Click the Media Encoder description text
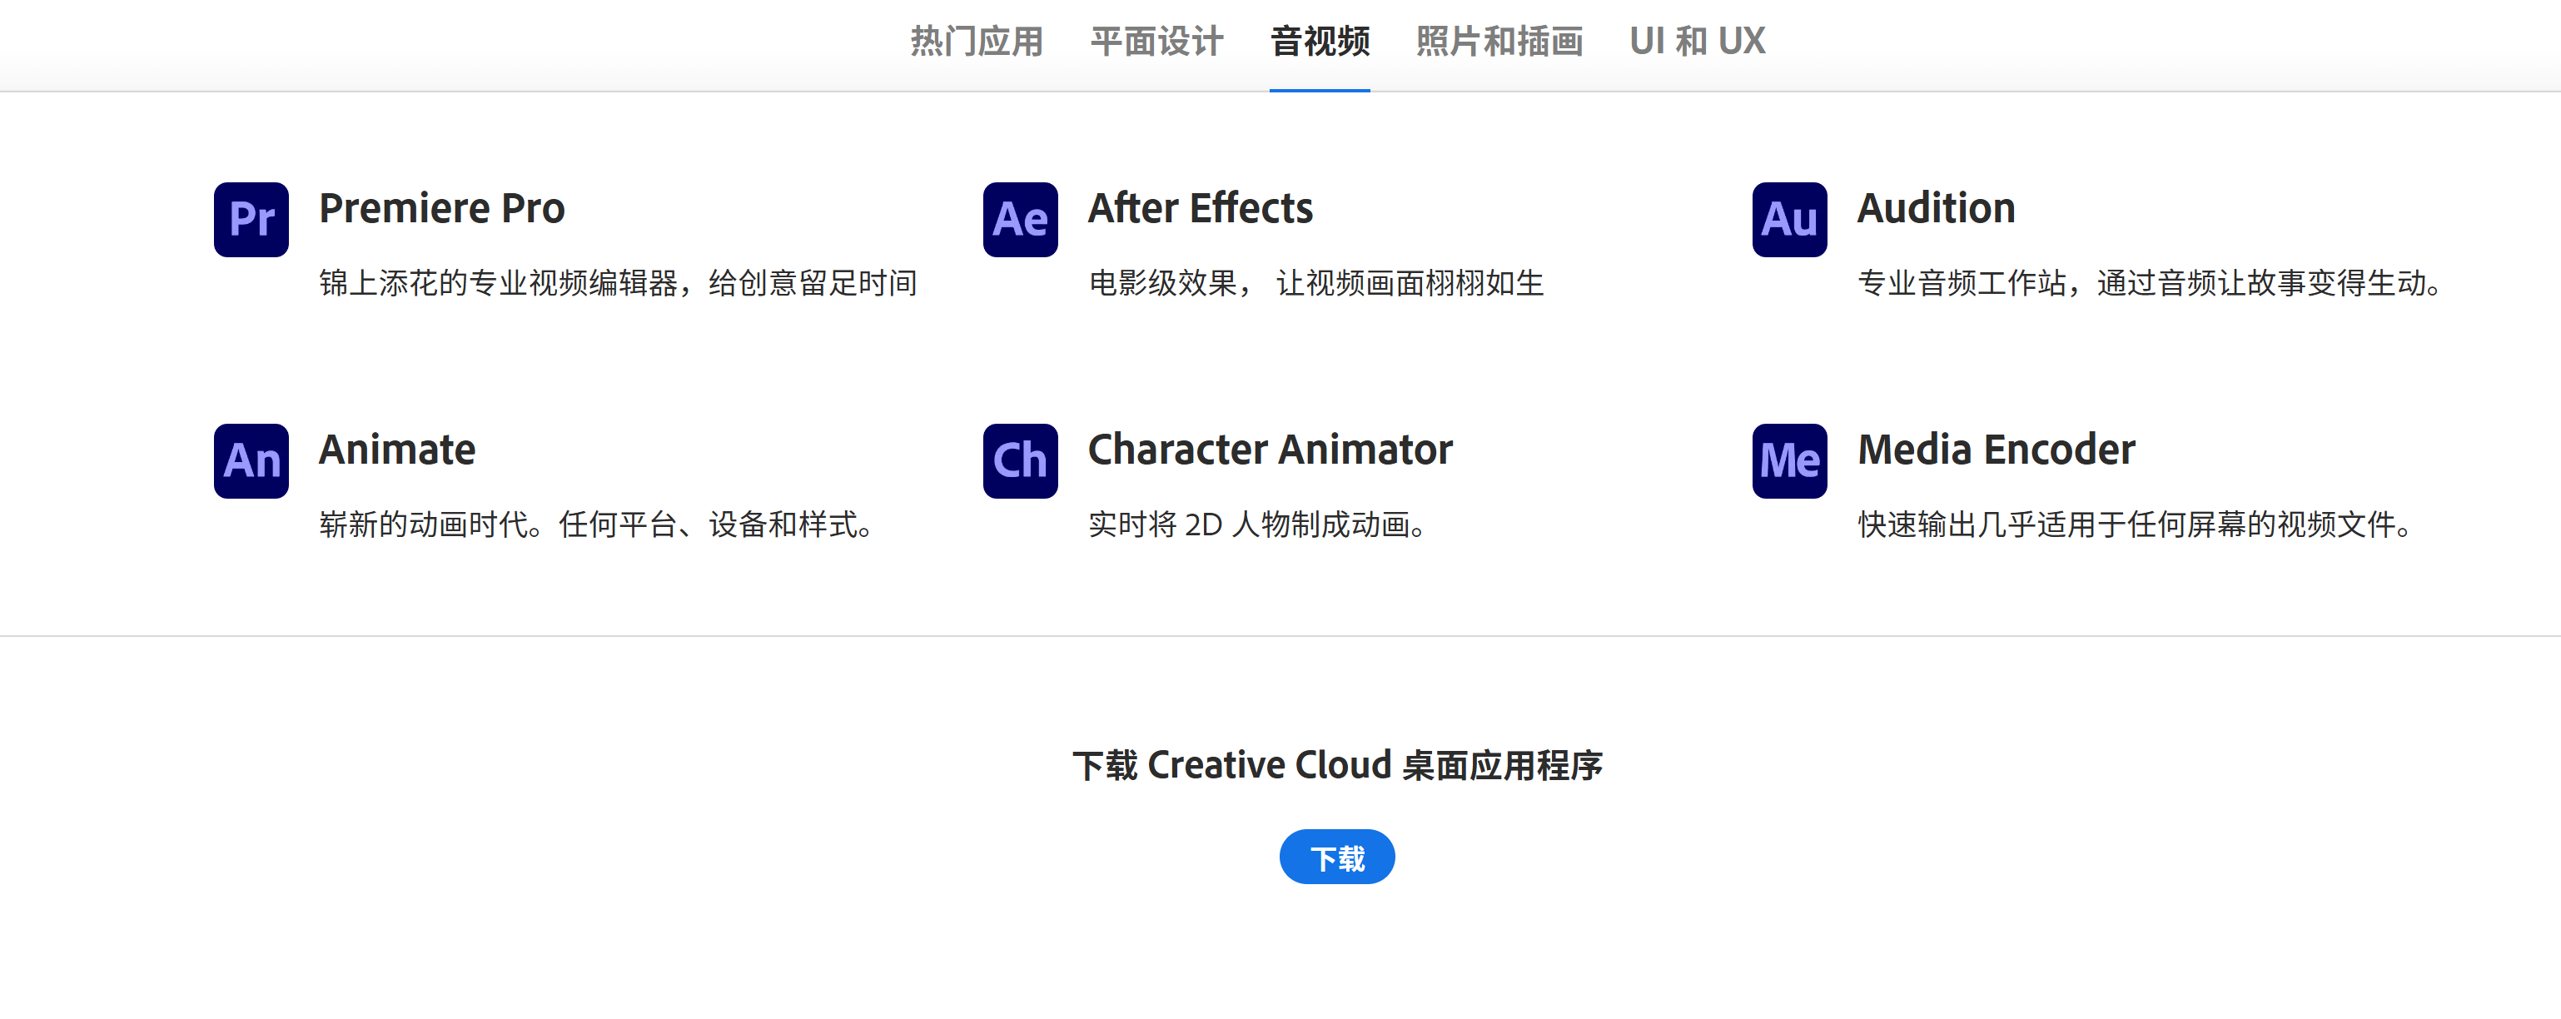The image size is (2561, 1019). [2136, 525]
